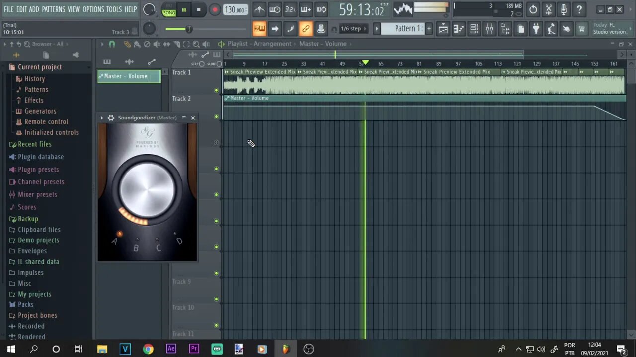Open Chrome from the Windows taskbar
636x357 pixels.
148,349
